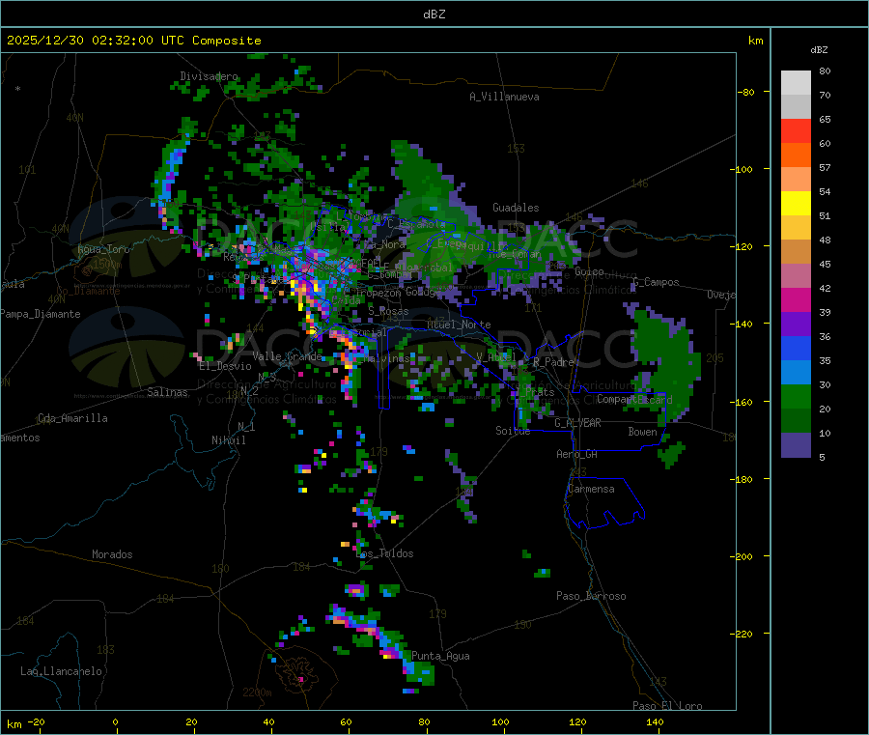Screen dimensions: 869x735
Task: Click the R_Padre place label
Action: coord(553,362)
